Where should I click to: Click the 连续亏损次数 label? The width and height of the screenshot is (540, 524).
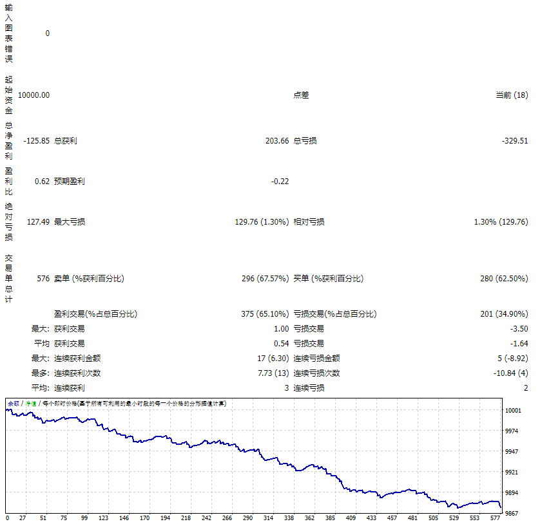tap(316, 373)
